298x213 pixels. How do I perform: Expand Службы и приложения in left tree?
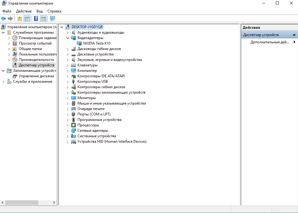(3, 82)
